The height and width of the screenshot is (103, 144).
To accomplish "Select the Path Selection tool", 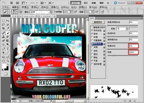I will (x=3, y=53).
